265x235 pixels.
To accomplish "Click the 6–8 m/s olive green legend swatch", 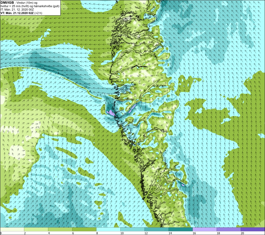I will pyautogui.click(x=84, y=229).
